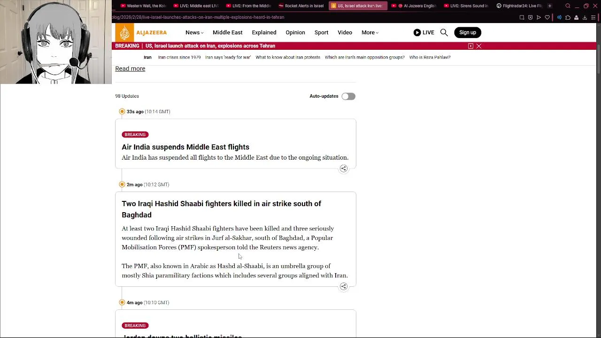
Task: Click the '4m ago (10:10 GMT)' timestamp
Action: 148,303
